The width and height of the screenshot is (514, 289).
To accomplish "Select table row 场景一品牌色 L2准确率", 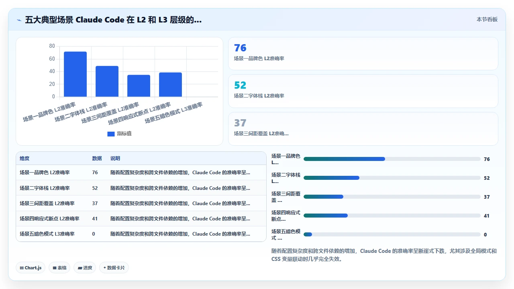I will [x=141, y=173].
